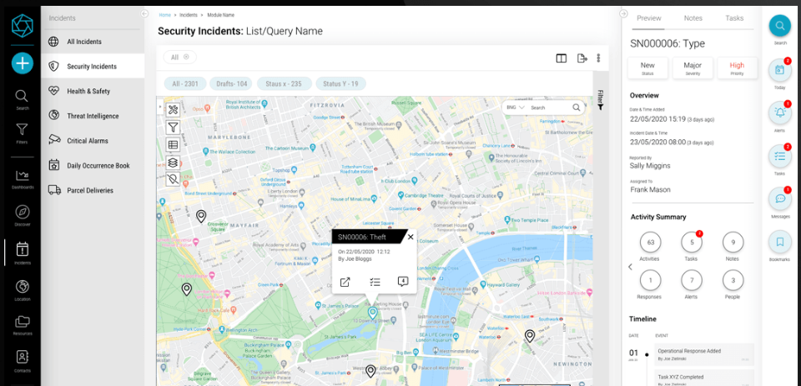Close the SN00006: Theft popup

(411, 237)
